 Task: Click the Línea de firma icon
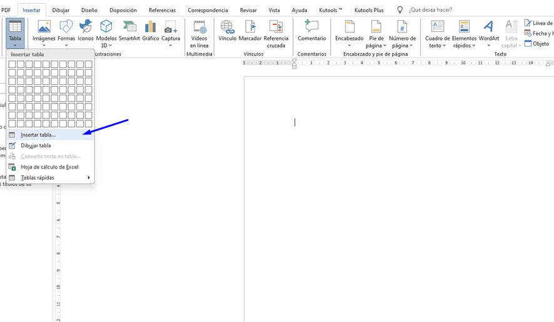(528, 23)
